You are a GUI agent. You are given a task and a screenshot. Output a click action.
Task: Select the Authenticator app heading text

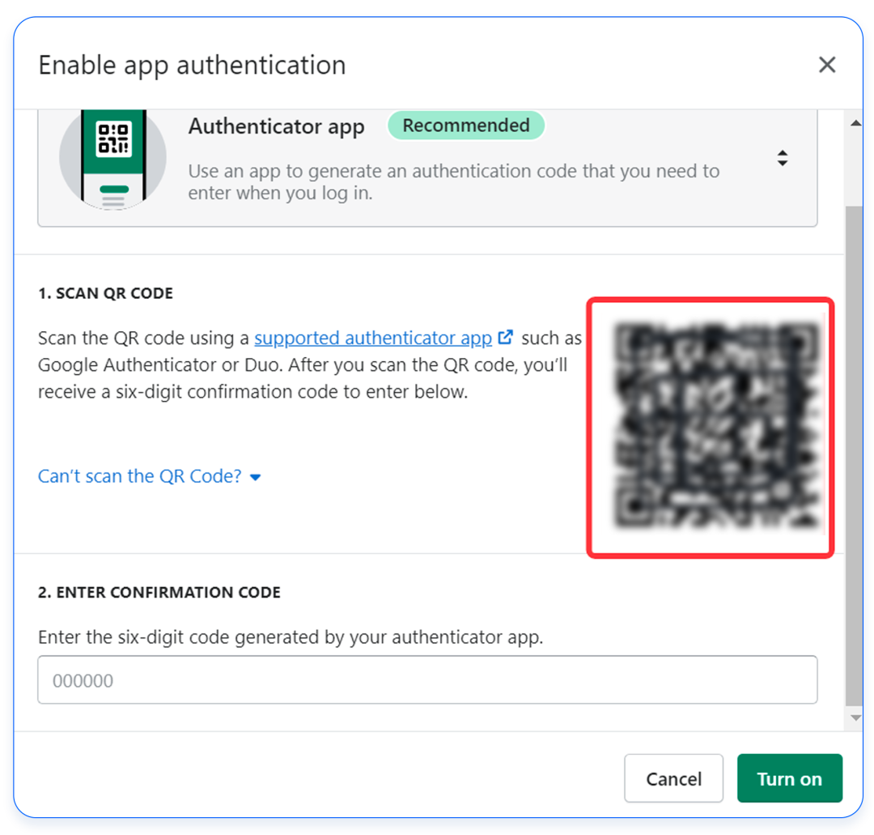(x=276, y=127)
